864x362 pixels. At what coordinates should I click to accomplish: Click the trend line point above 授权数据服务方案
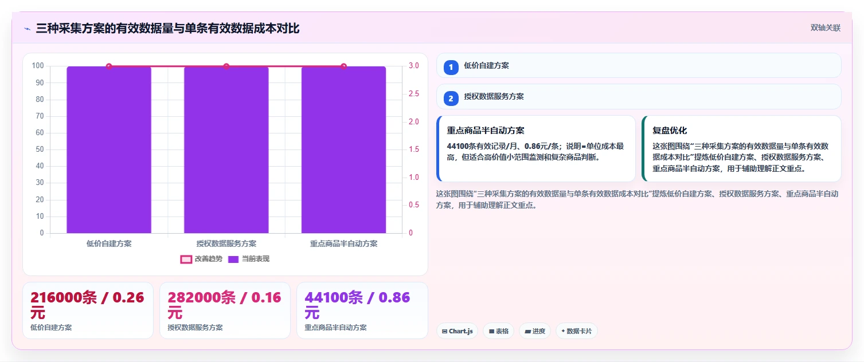[x=226, y=66]
